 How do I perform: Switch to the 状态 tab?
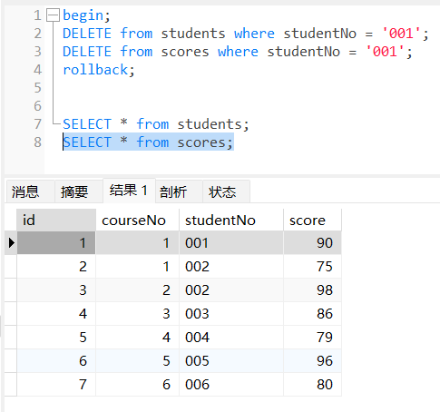click(x=226, y=191)
